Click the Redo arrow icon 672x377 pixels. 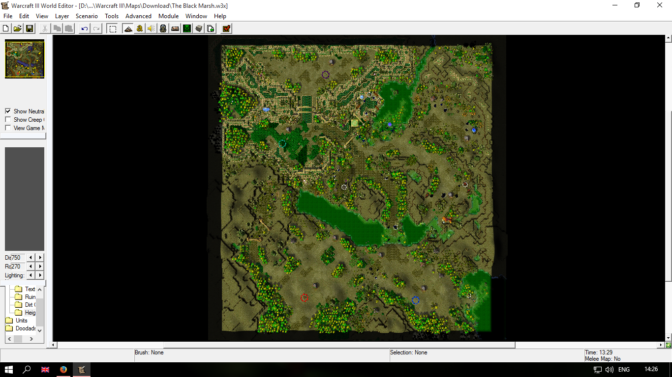[x=96, y=28]
